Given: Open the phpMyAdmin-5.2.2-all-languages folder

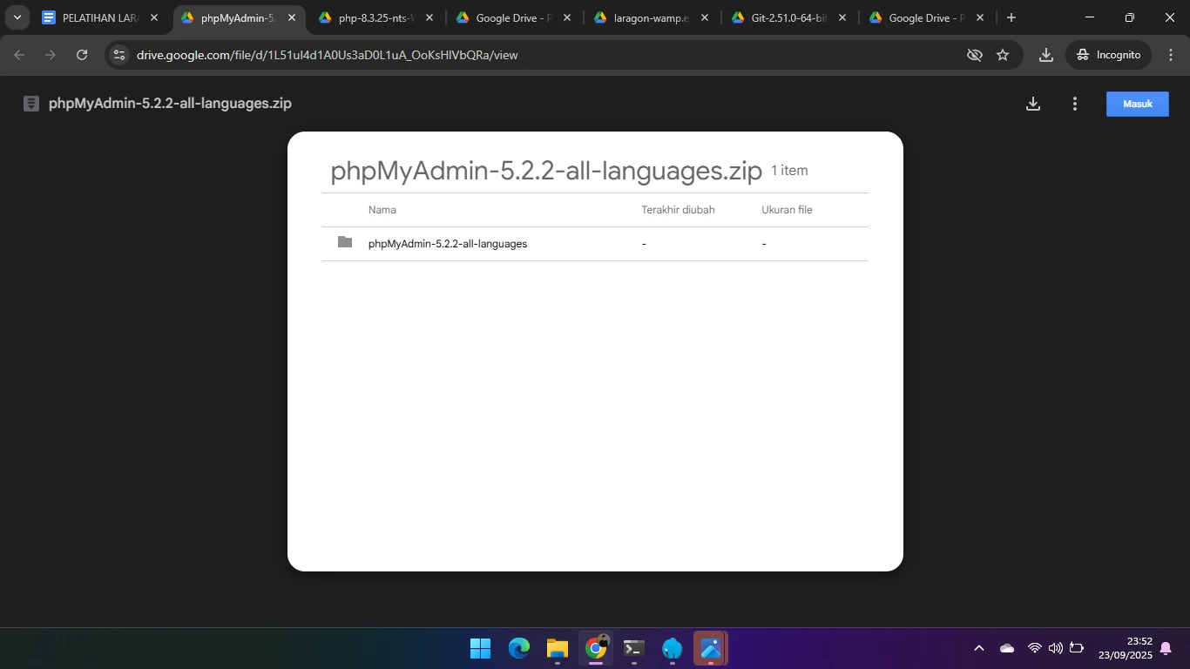Looking at the screenshot, I should [x=448, y=244].
